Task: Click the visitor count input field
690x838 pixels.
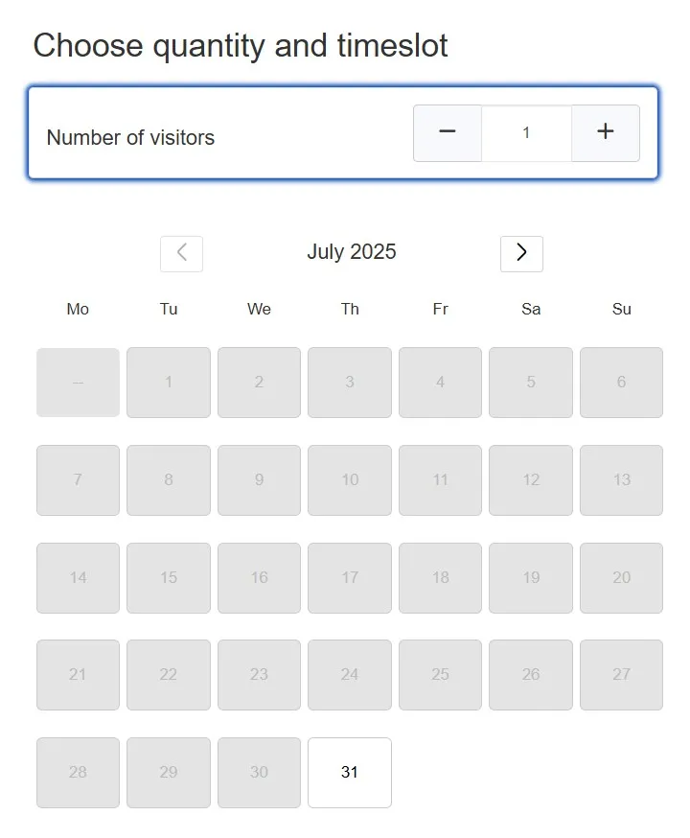Action: tap(526, 133)
